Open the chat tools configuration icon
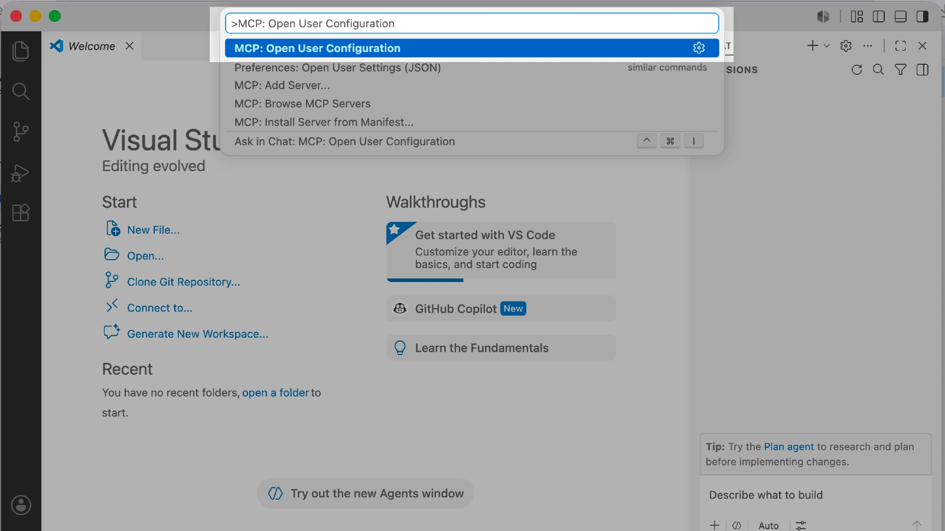The image size is (945, 531). 801,525
